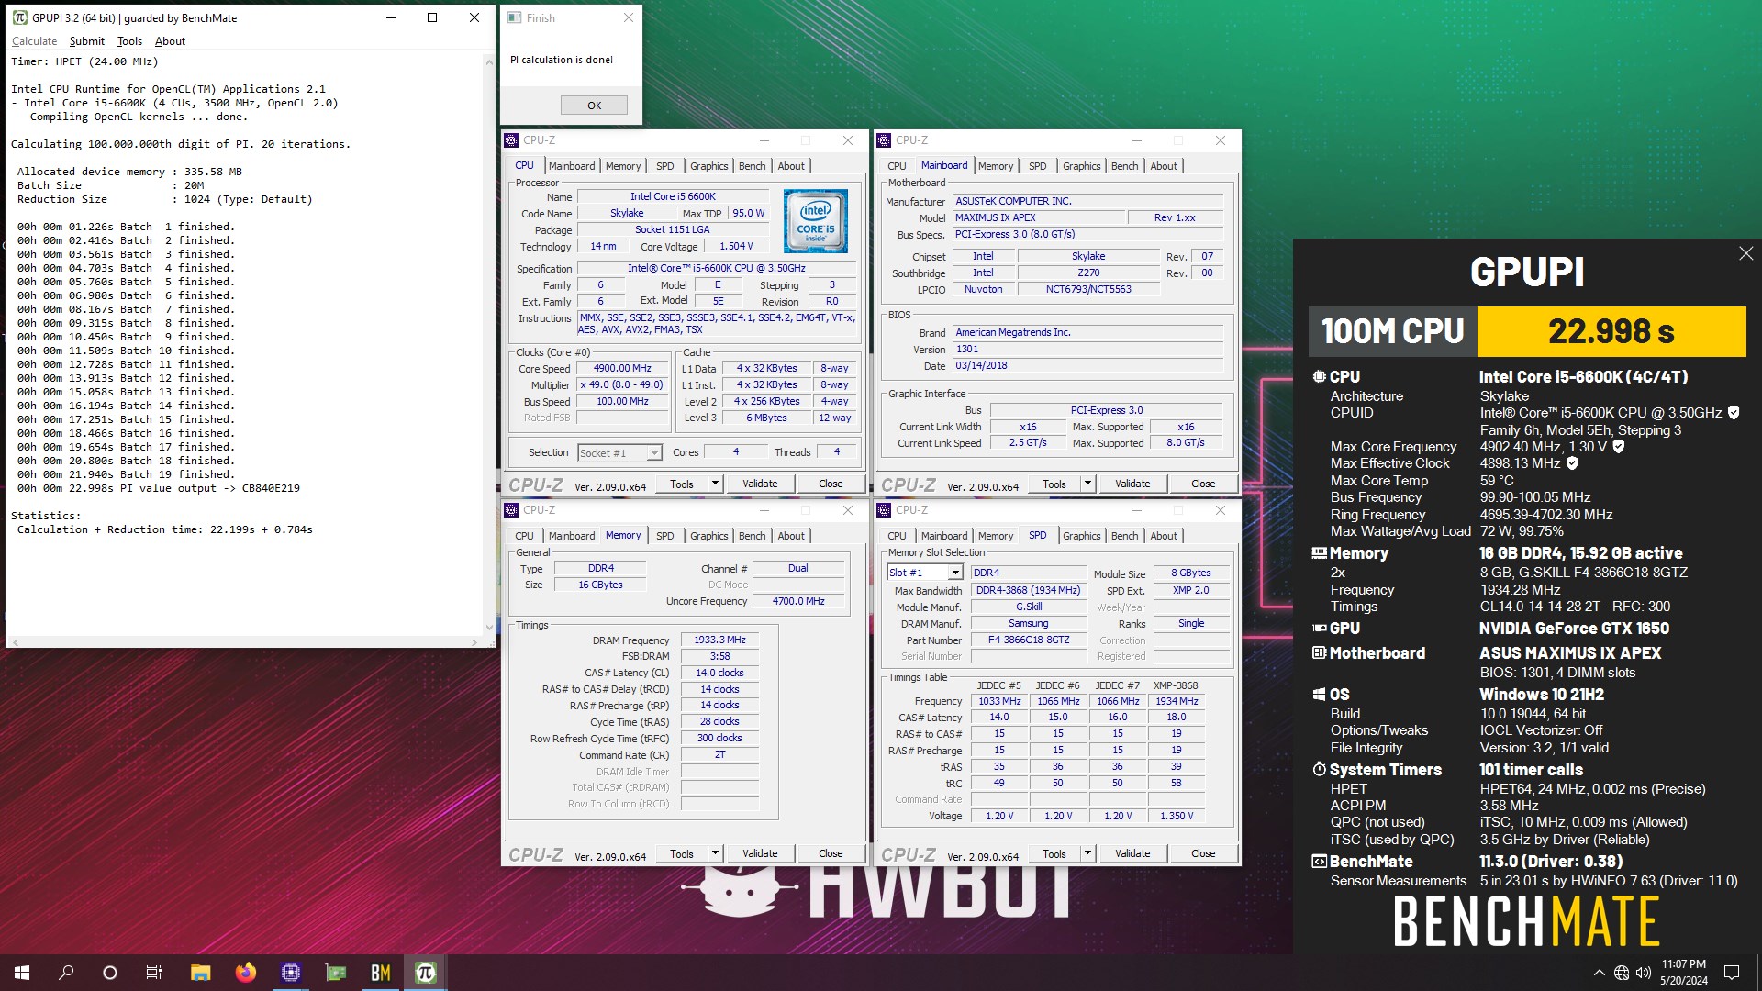The width and height of the screenshot is (1762, 991).
Task: Click the GPUPI log vertical scrollbar
Action: [489, 344]
